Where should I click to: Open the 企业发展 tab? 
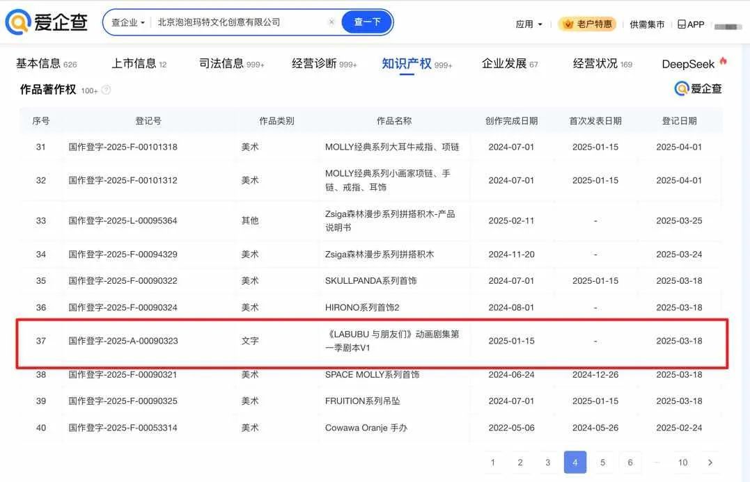pos(510,63)
